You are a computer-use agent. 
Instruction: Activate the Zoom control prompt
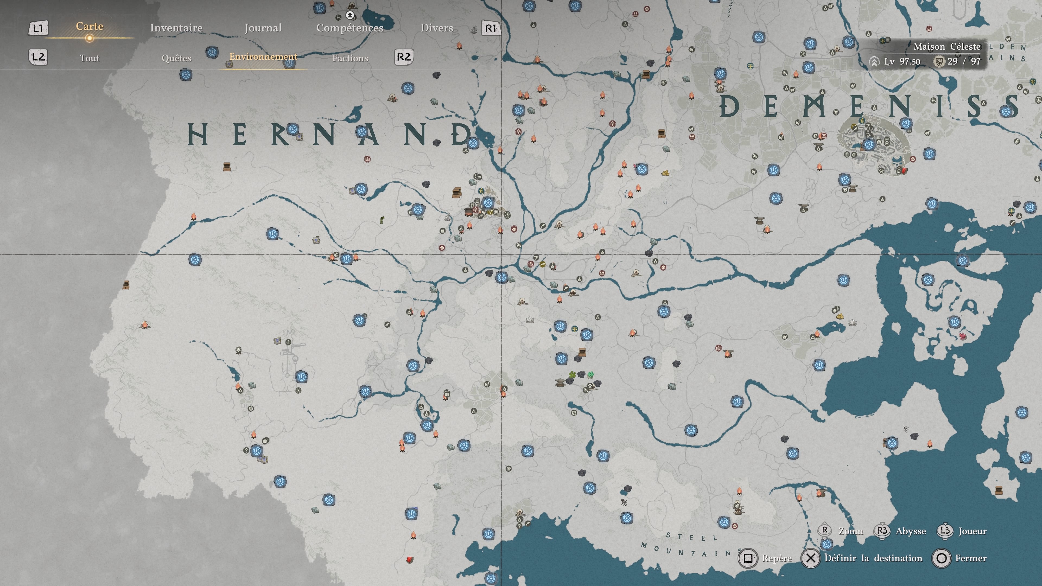[x=840, y=531]
